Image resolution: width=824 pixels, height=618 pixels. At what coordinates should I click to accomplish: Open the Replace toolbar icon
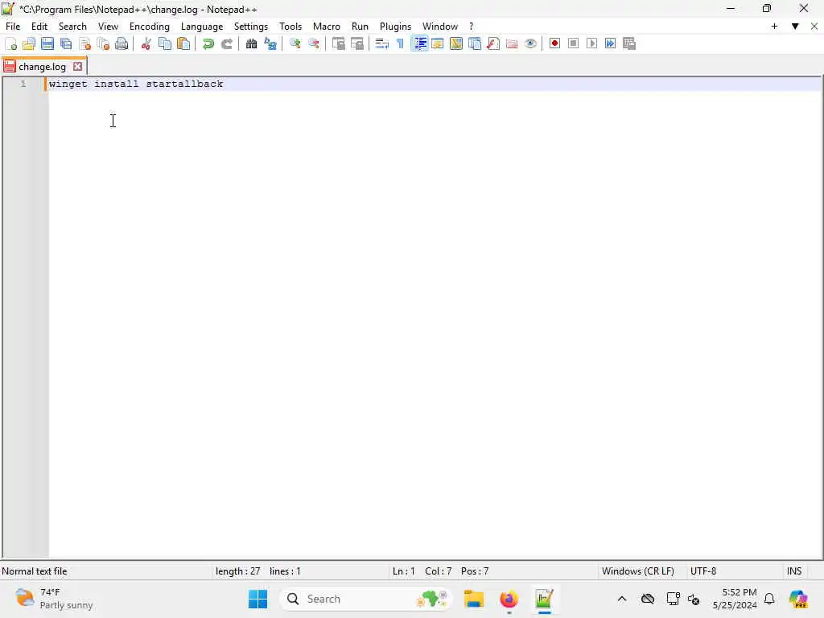(270, 43)
